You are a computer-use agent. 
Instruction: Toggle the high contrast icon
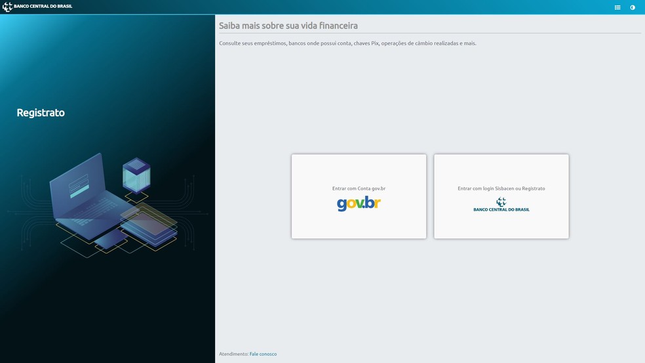click(633, 7)
